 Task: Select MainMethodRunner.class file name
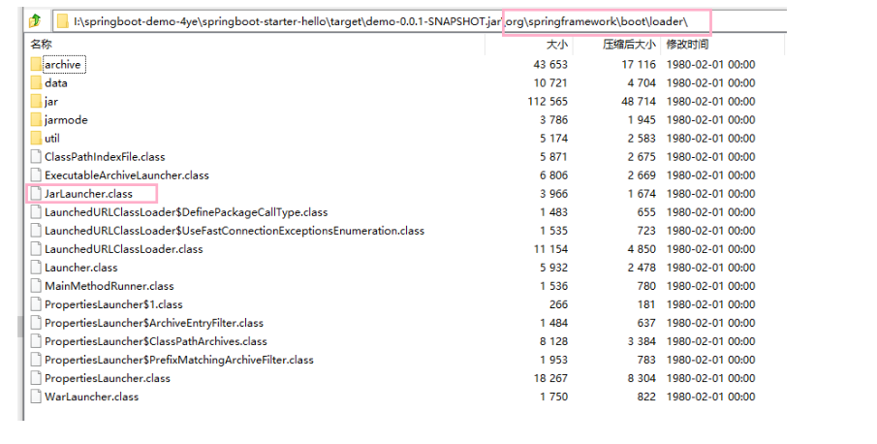click(110, 286)
